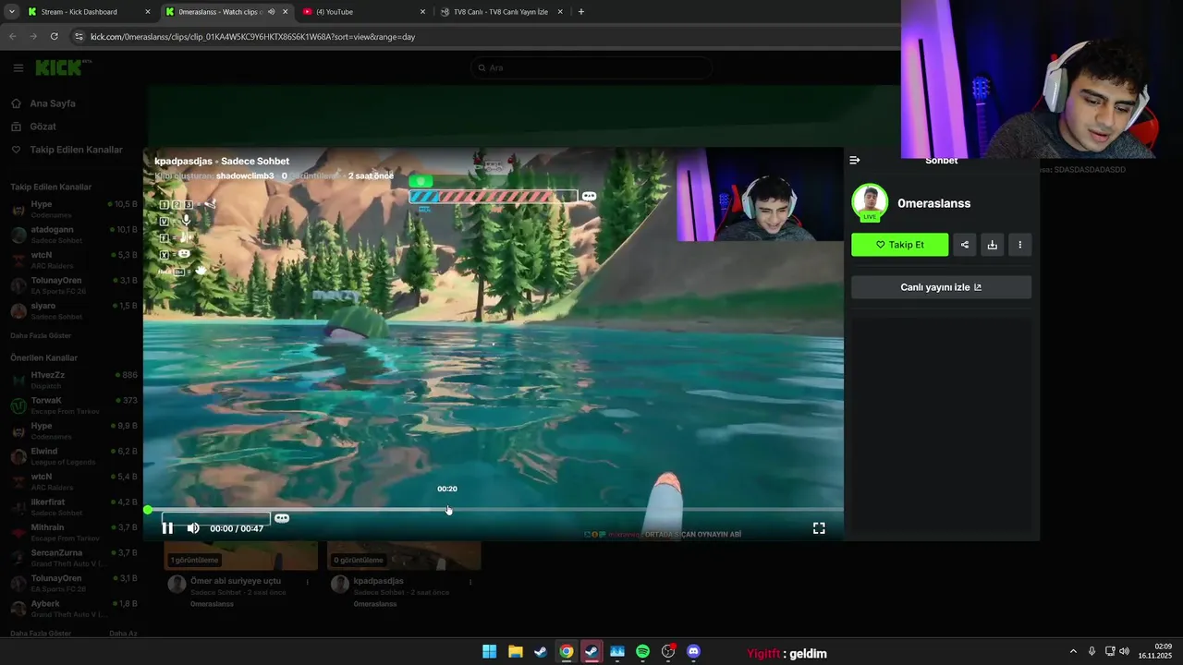Open the active Steam taskbar icon
Viewport: 1183px width, 665px height.
(591, 652)
